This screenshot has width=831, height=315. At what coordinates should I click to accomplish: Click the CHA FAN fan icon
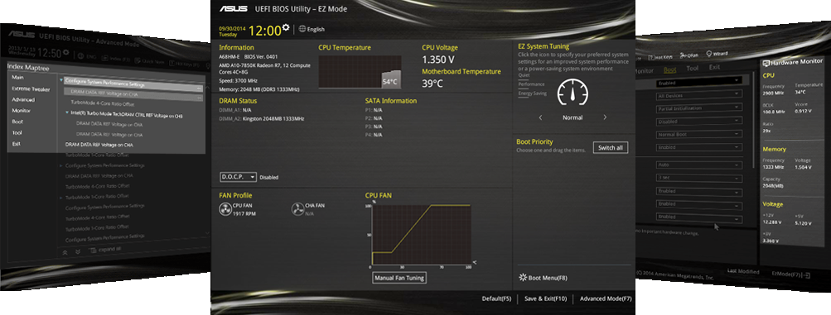click(297, 210)
